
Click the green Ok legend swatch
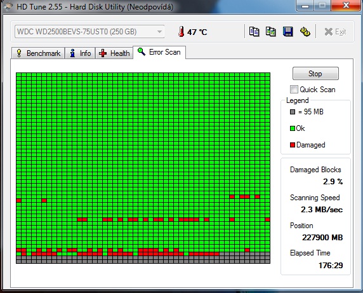293,128
